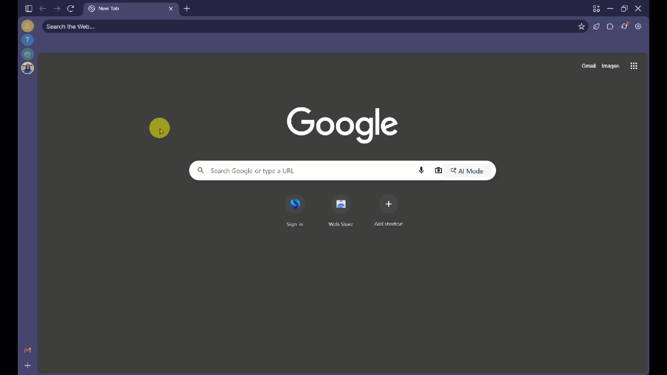The height and width of the screenshot is (375, 667).
Task: Start voice search with microphone icon
Action: (x=422, y=171)
